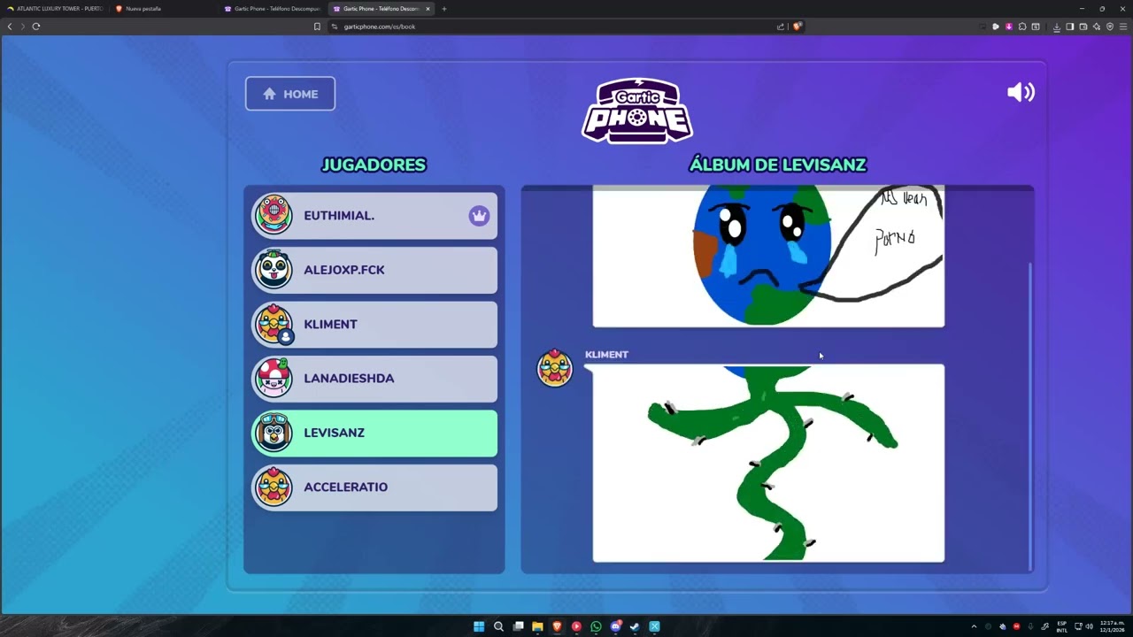Go forward in browser history
This screenshot has height=637, width=1133.
coord(23,27)
